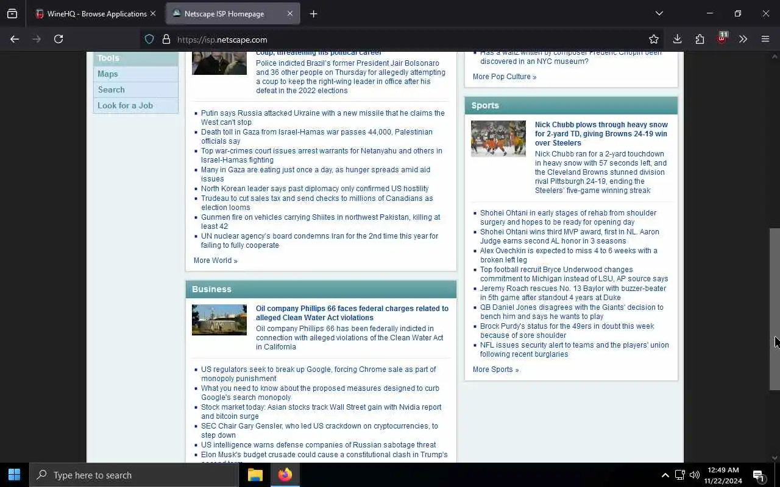Open the Phillips 66 refinery thumbnail
Image resolution: width=780 pixels, height=487 pixels.
click(x=219, y=320)
